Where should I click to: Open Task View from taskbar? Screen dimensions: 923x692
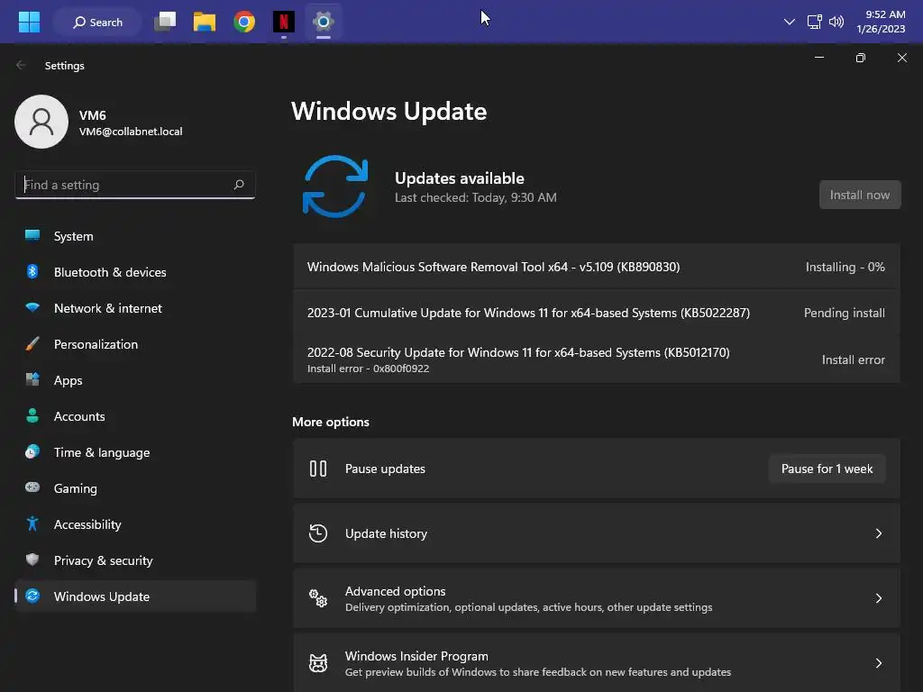click(166, 23)
